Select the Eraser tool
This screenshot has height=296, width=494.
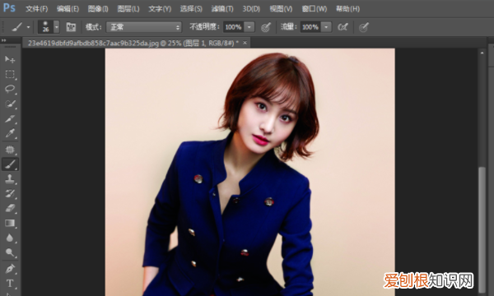[10, 208]
